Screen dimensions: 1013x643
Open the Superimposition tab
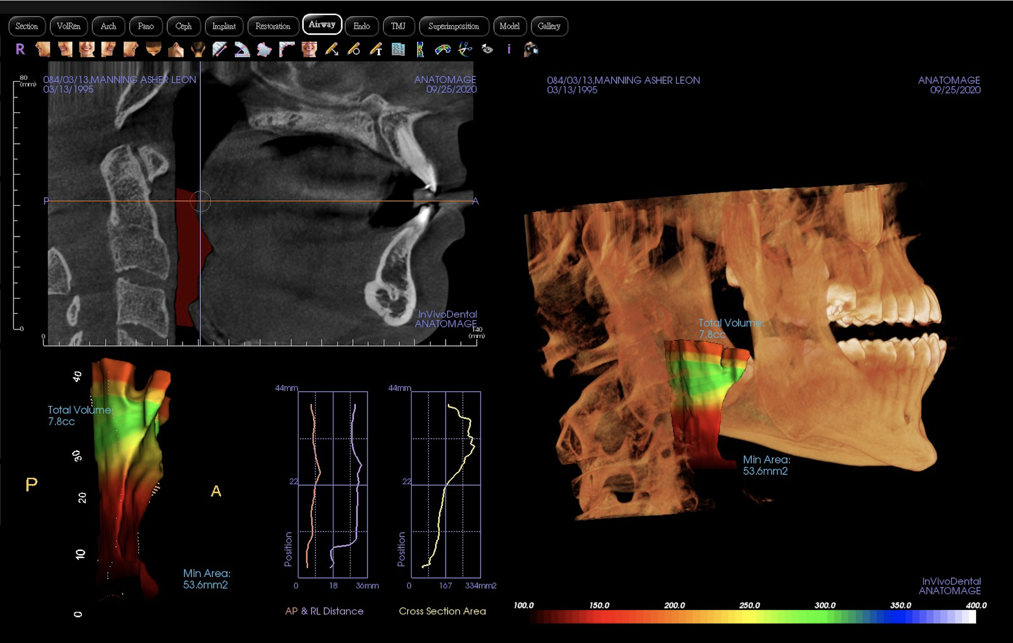(x=453, y=26)
